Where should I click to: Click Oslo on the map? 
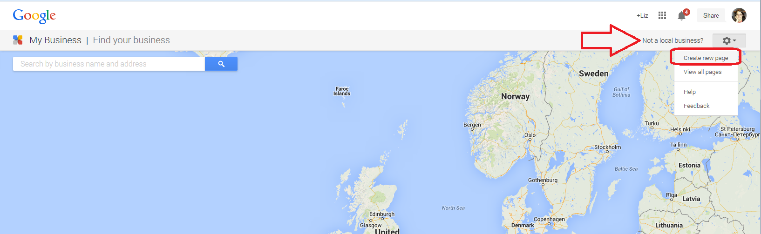coord(530,136)
